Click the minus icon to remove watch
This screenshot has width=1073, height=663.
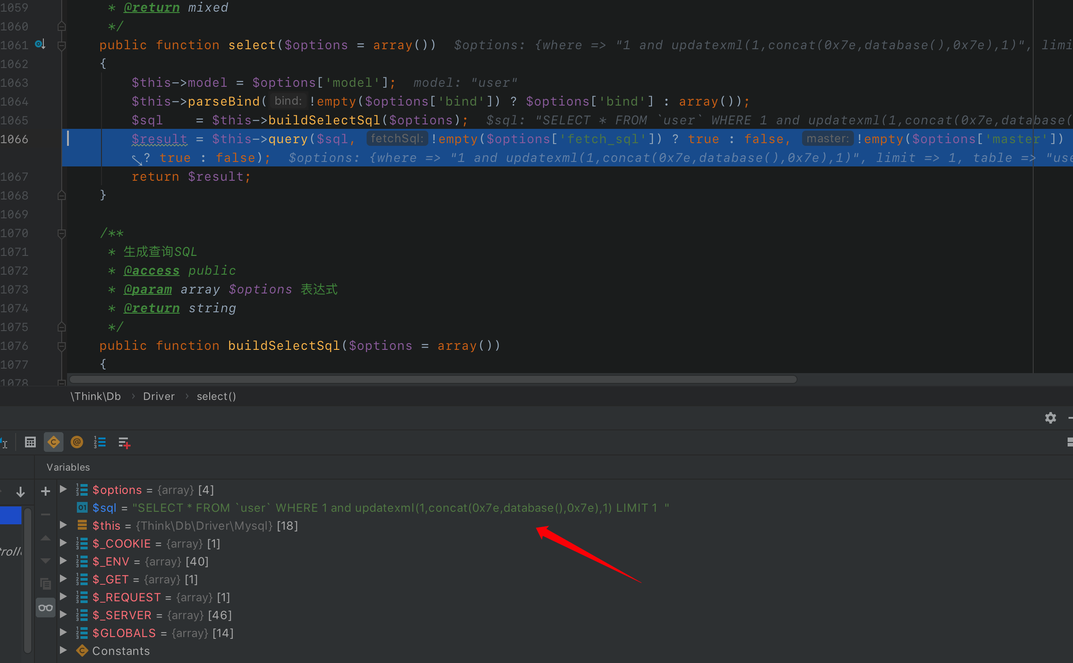(45, 515)
